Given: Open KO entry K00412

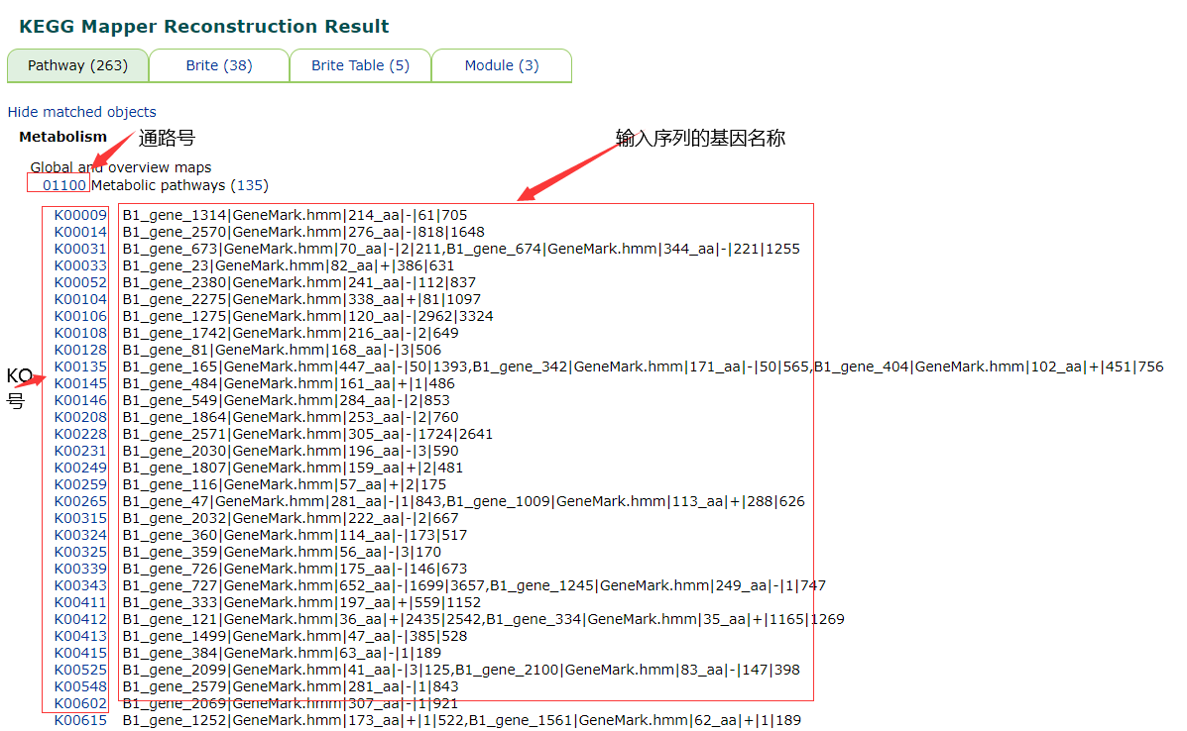Looking at the screenshot, I should pyautogui.click(x=80, y=619).
